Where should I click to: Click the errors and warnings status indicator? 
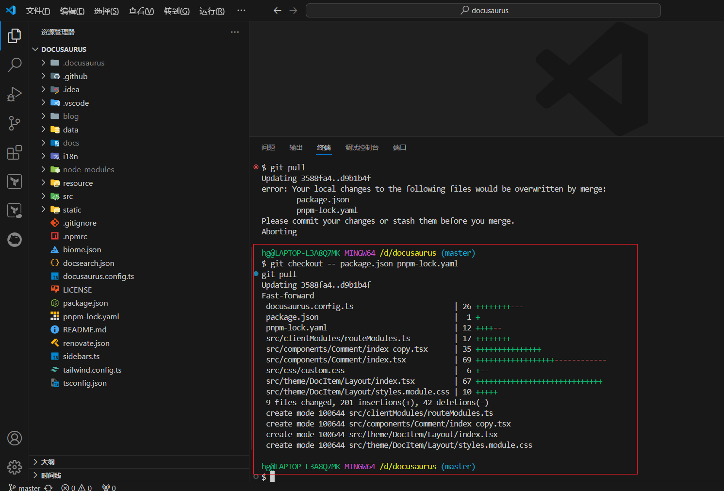click(77, 488)
